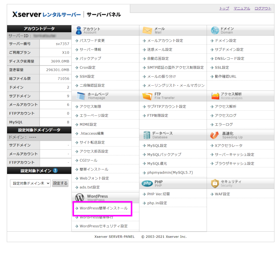277x254 pixels.
Task: Open Webフォント設定
Action: [94, 178]
